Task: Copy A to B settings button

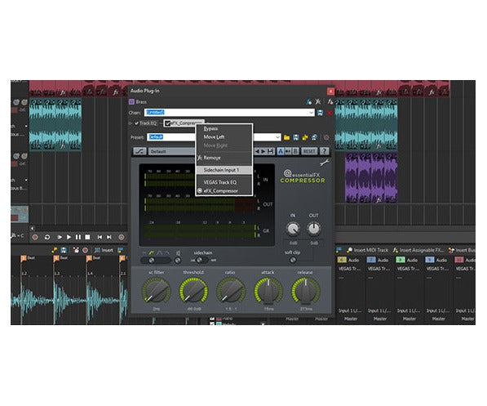Action: click(x=288, y=151)
